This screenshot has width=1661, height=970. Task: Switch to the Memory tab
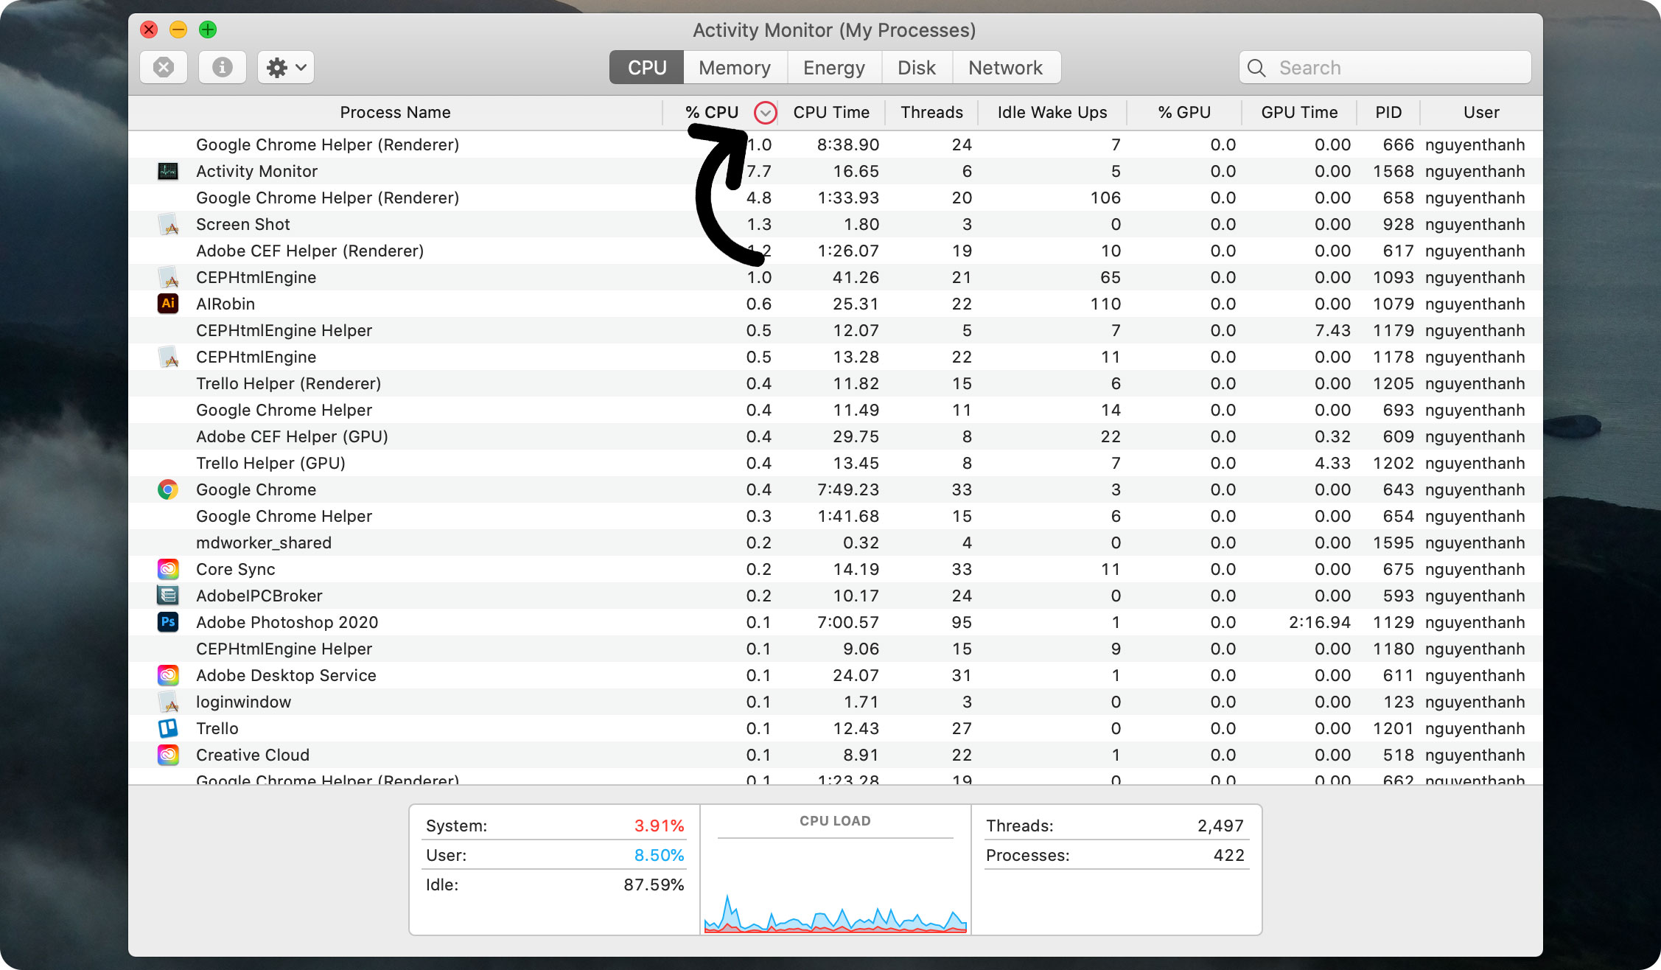[x=735, y=67]
